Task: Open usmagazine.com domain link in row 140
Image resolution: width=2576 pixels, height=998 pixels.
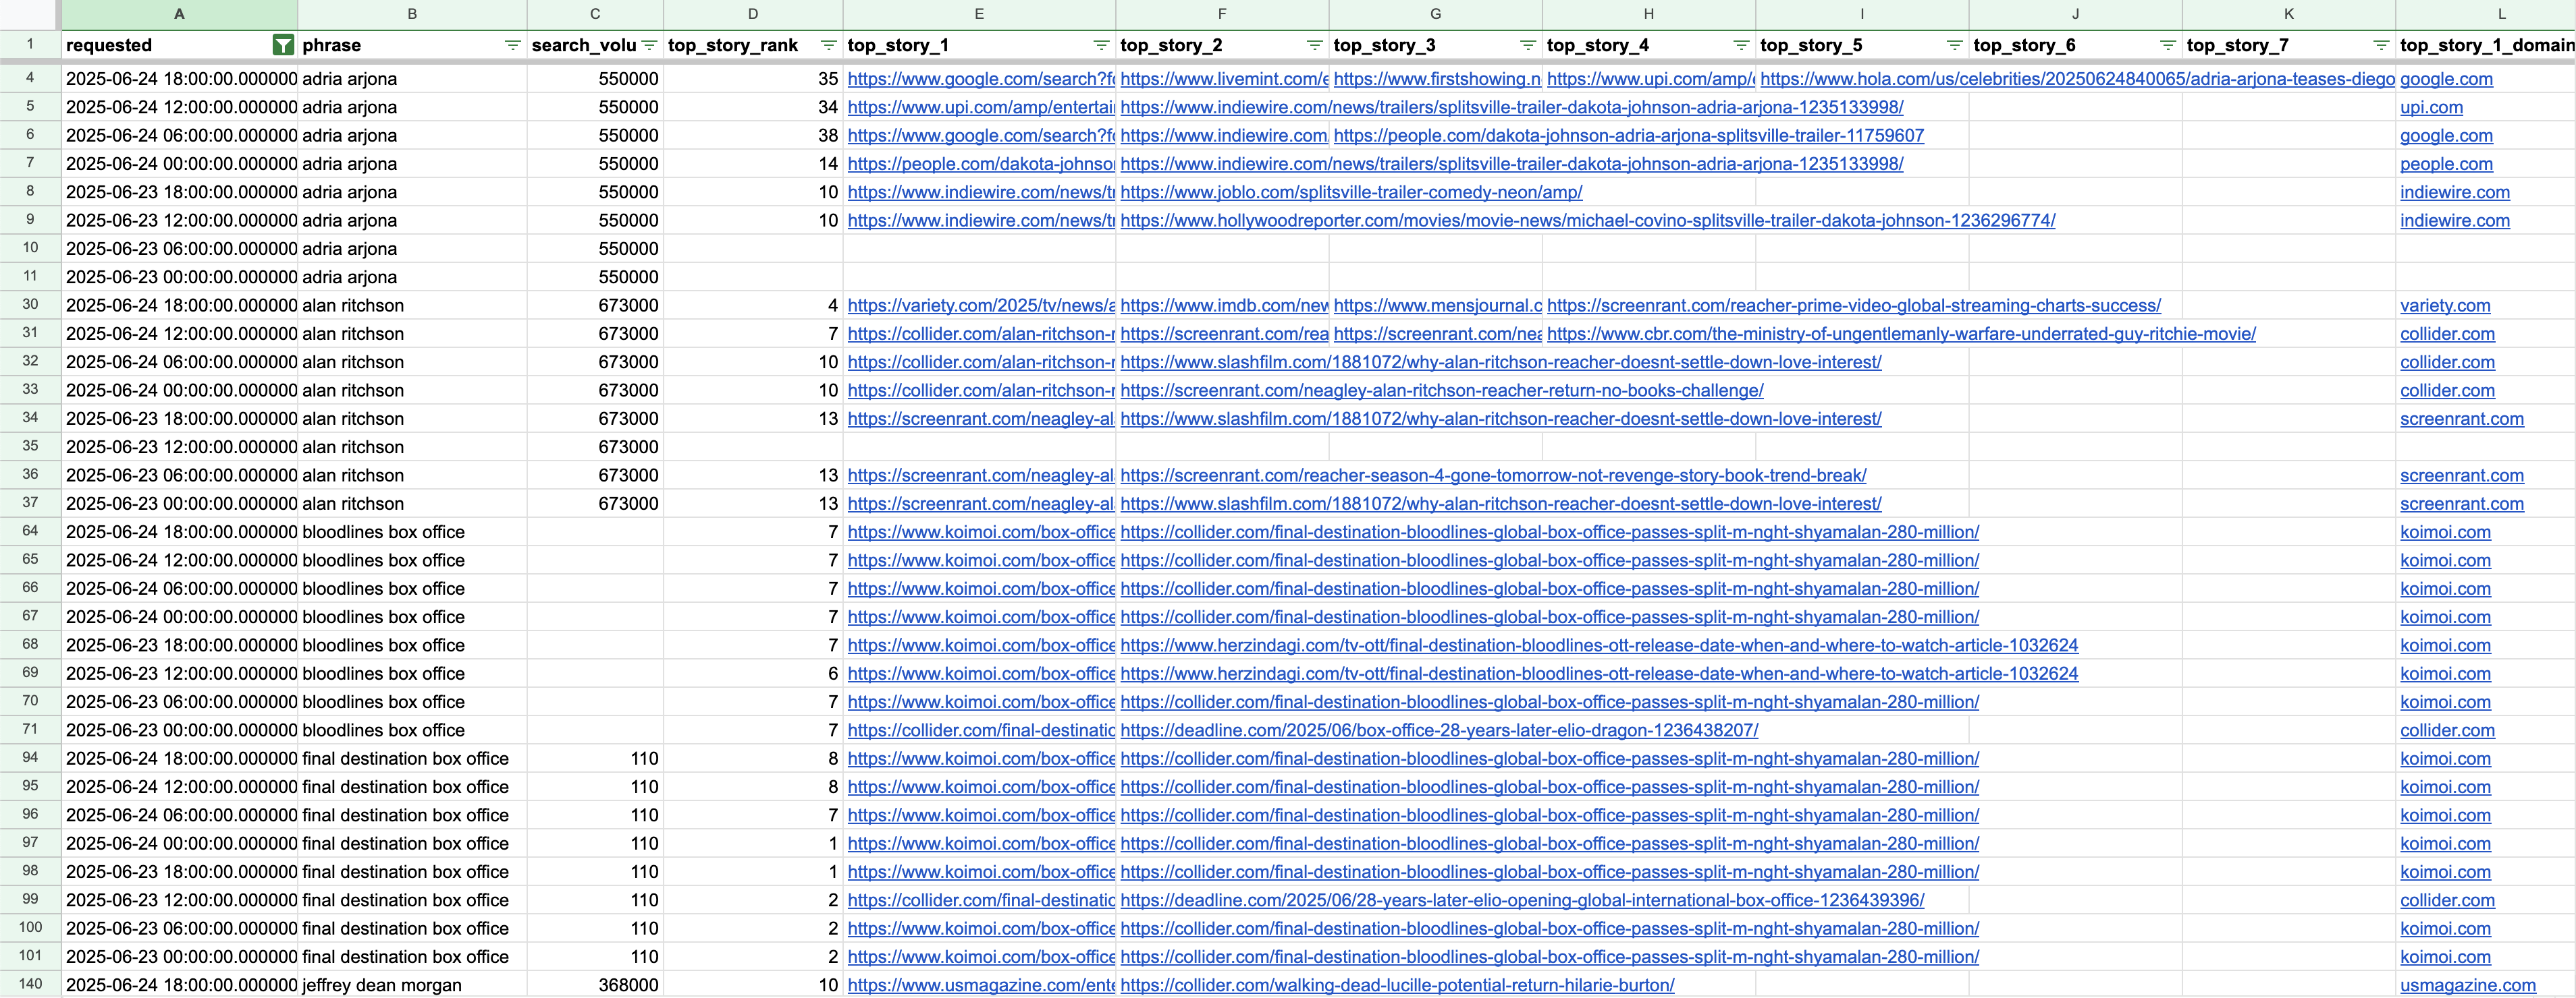Action: point(2467,985)
